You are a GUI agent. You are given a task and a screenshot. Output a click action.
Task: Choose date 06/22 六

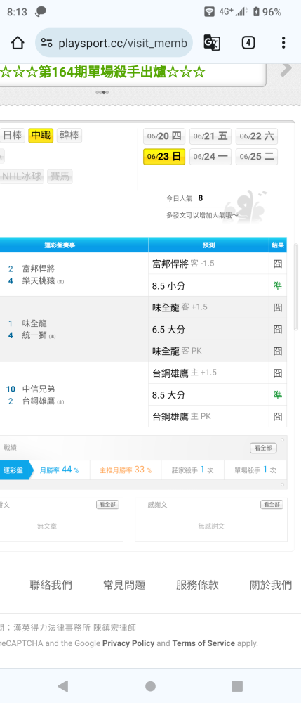(257, 136)
